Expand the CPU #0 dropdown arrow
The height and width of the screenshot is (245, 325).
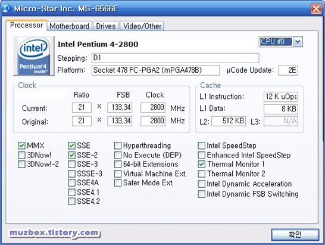(298, 42)
